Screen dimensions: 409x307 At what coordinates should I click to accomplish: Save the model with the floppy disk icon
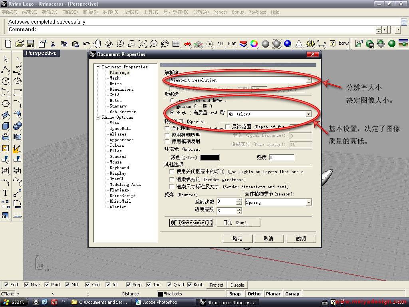click(30, 44)
